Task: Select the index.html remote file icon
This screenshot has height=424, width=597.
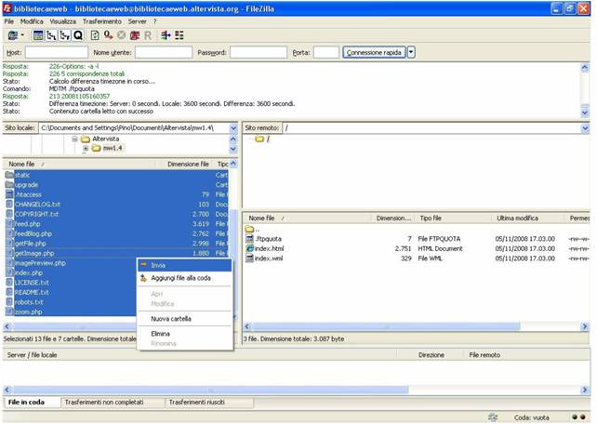Action: click(249, 248)
